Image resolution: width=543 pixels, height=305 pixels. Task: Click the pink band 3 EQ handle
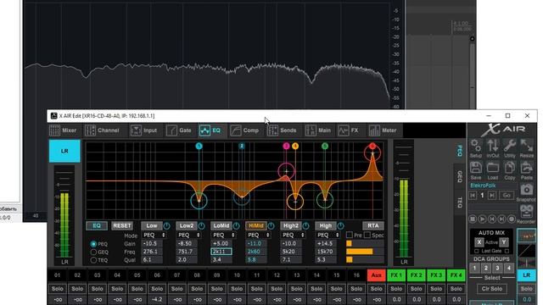point(287,171)
